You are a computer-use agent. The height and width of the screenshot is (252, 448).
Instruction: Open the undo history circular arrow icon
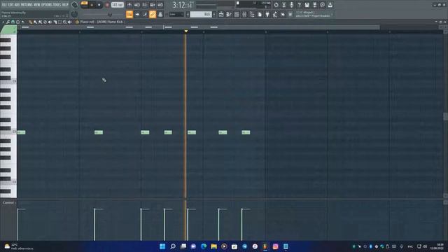(276, 5)
